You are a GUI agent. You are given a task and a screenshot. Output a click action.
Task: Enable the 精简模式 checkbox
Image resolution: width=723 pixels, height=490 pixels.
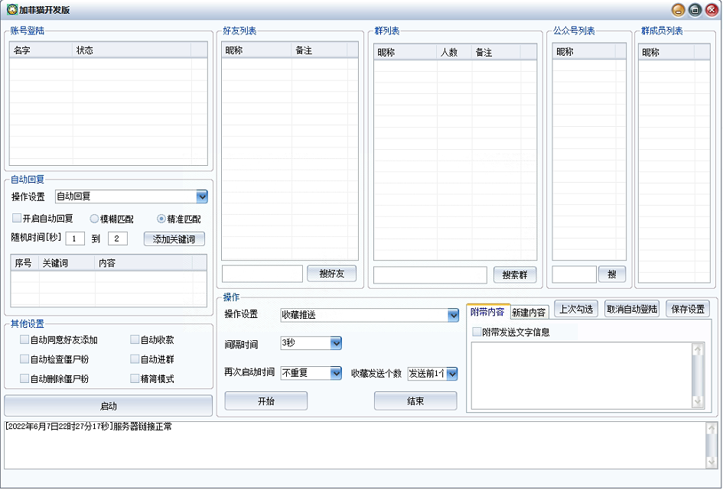point(135,378)
